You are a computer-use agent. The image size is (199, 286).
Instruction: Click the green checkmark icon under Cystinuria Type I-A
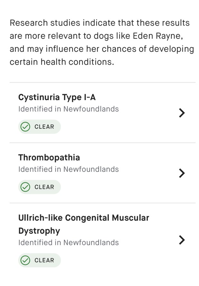[x=25, y=127]
